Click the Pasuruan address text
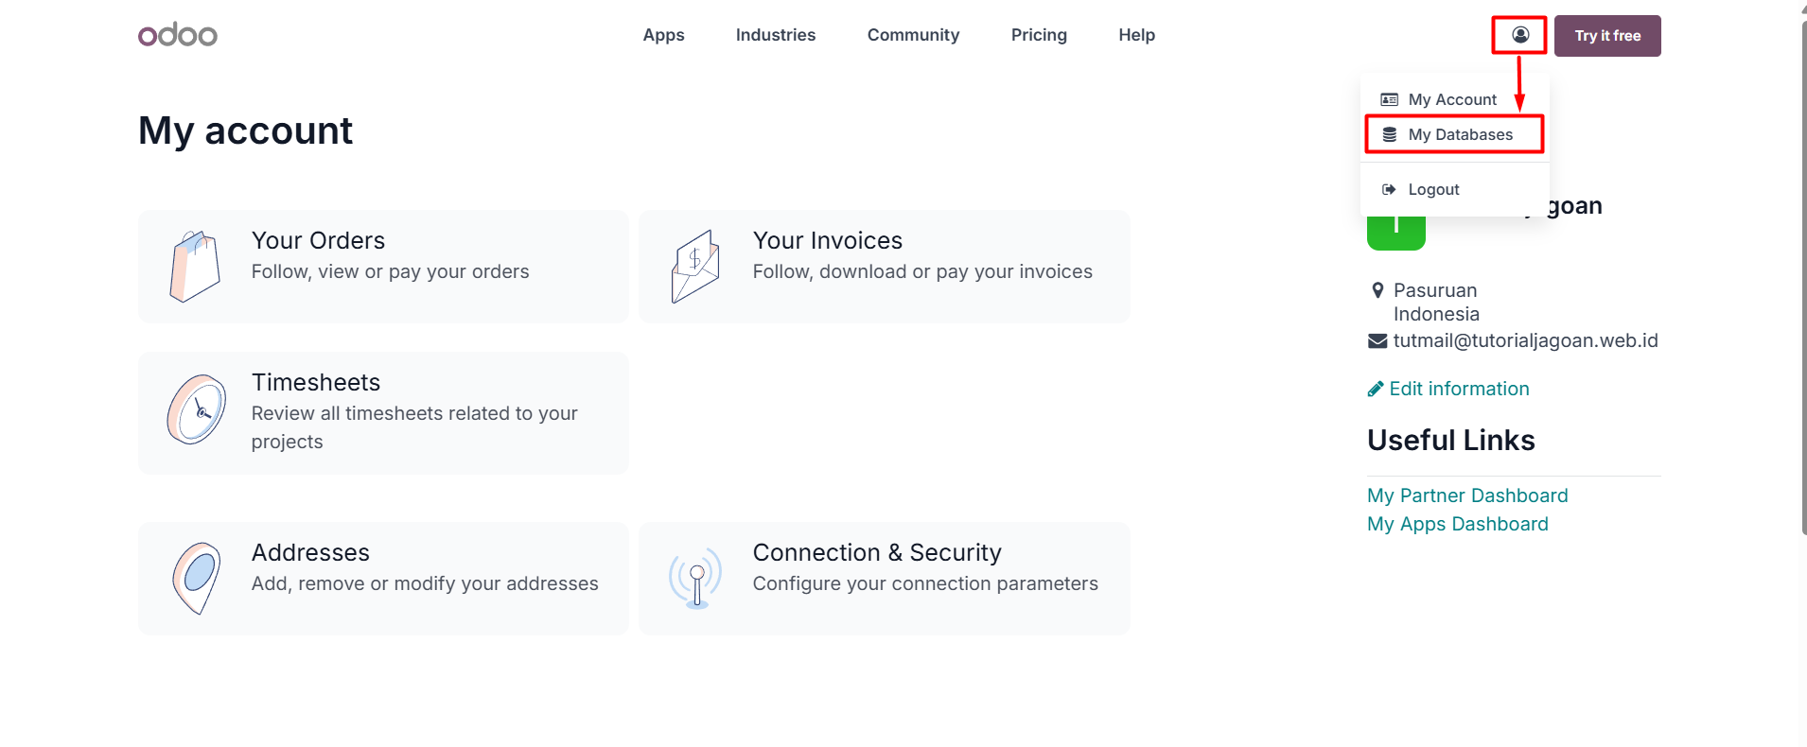 pyautogui.click(x=1435, y=290)
